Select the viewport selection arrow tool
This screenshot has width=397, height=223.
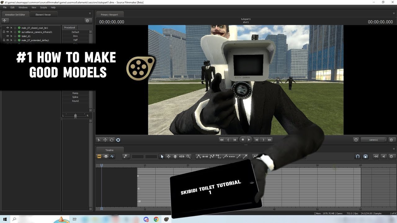99,140
